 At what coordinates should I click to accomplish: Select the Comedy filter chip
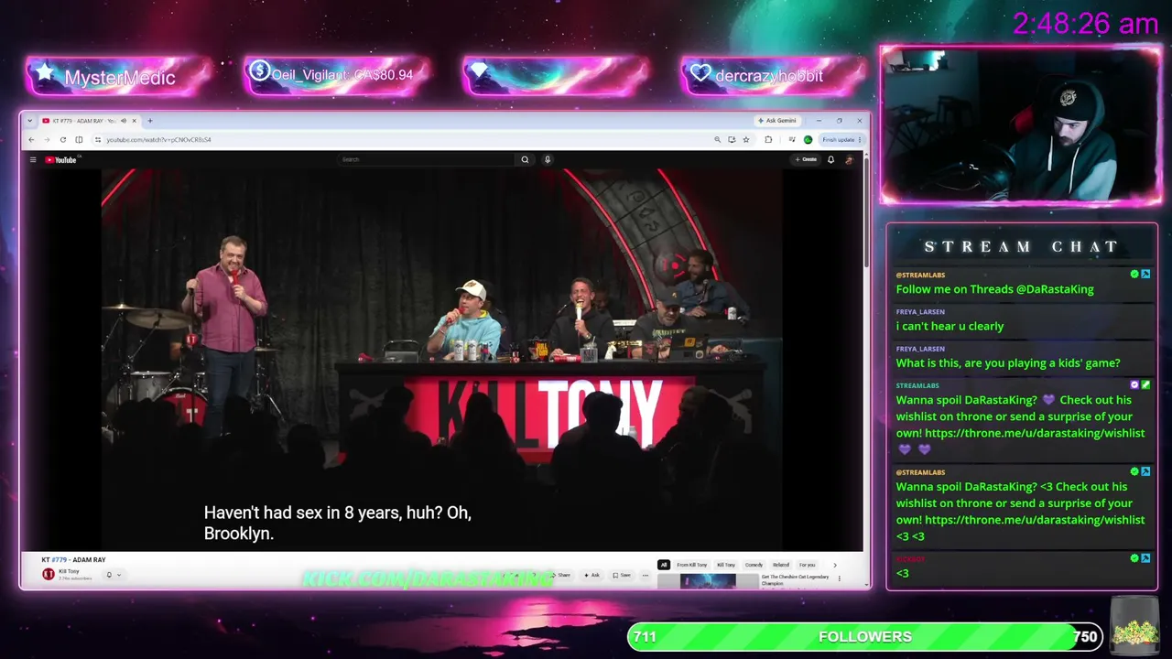coord(754,565)
